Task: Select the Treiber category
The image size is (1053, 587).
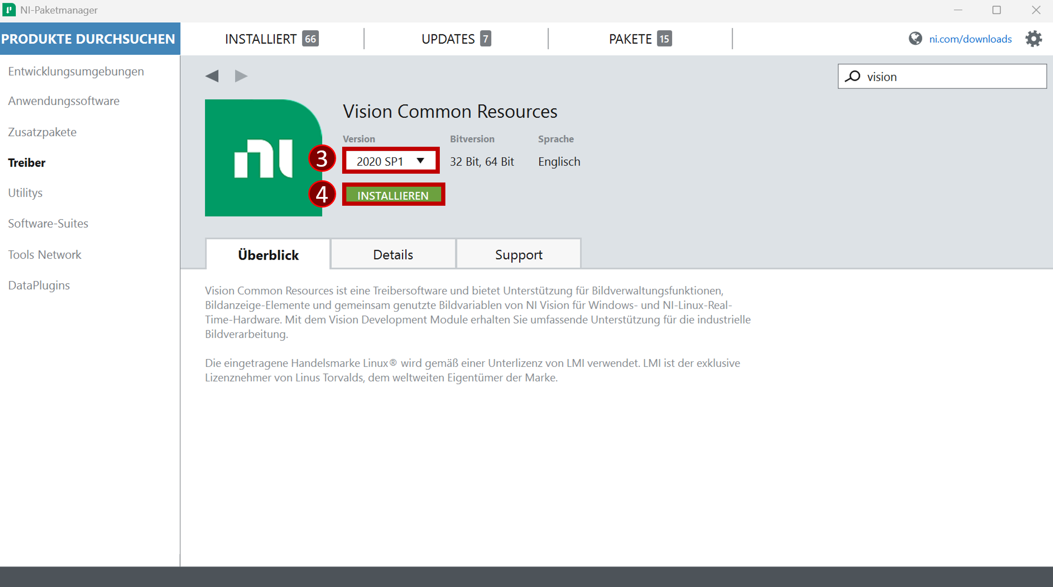Action: point(26,163)
